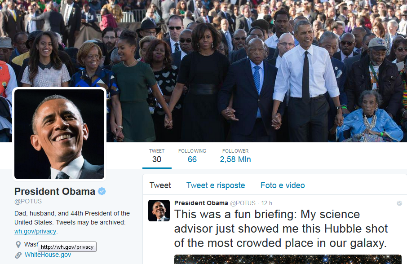The height and width of the screenshot is (264, 407).
Task: Open the large profile picture
Action: click(x=59, y=134)
